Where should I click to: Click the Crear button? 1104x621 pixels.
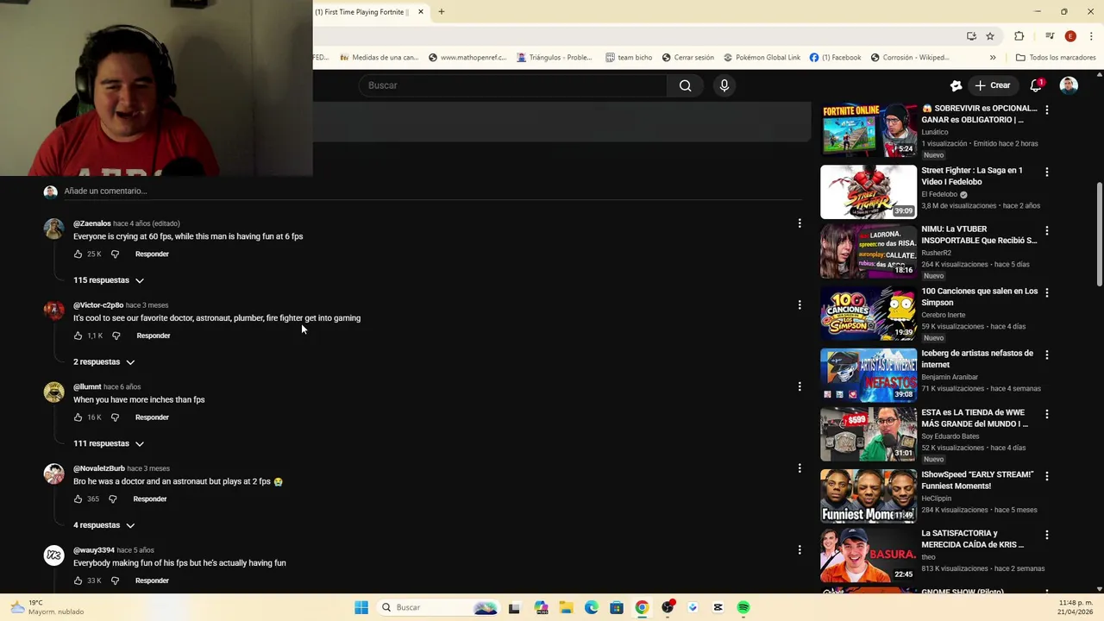(992, 85)
